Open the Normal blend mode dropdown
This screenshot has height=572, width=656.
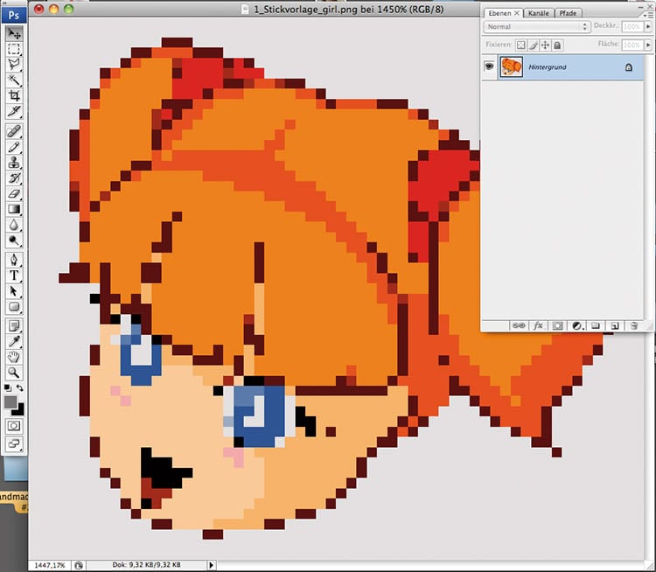point(537,27)
